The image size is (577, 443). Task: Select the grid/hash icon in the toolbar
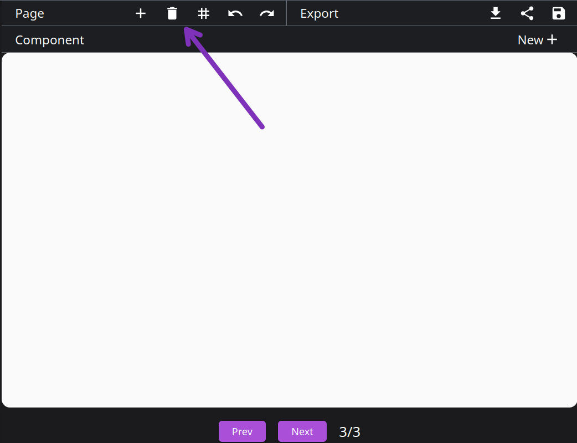tap(203, 13)
